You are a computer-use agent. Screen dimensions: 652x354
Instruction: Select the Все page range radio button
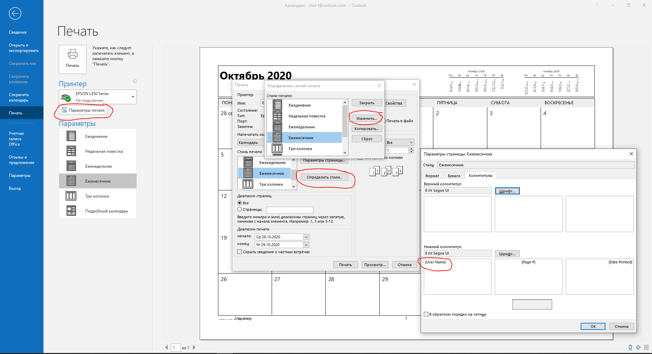pos(239,203)
